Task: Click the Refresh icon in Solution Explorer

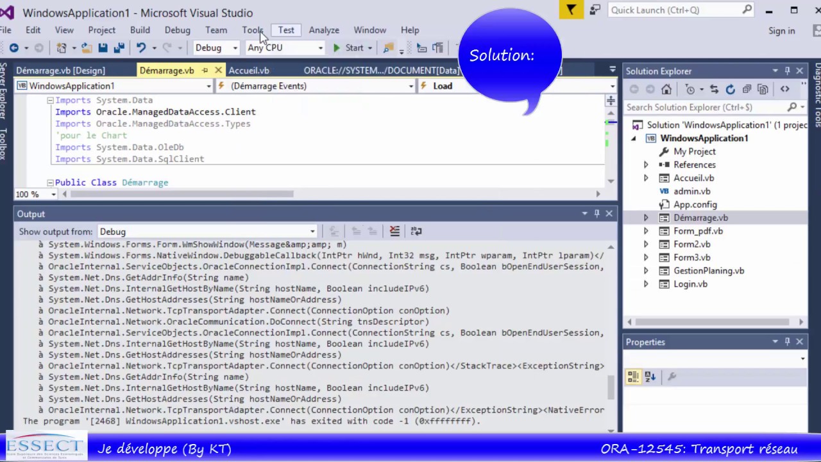Action: pos(730,89)
